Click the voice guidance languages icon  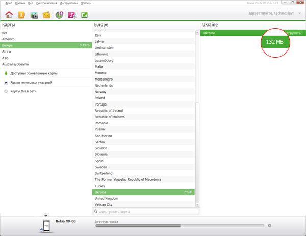(x=6, y=82)
